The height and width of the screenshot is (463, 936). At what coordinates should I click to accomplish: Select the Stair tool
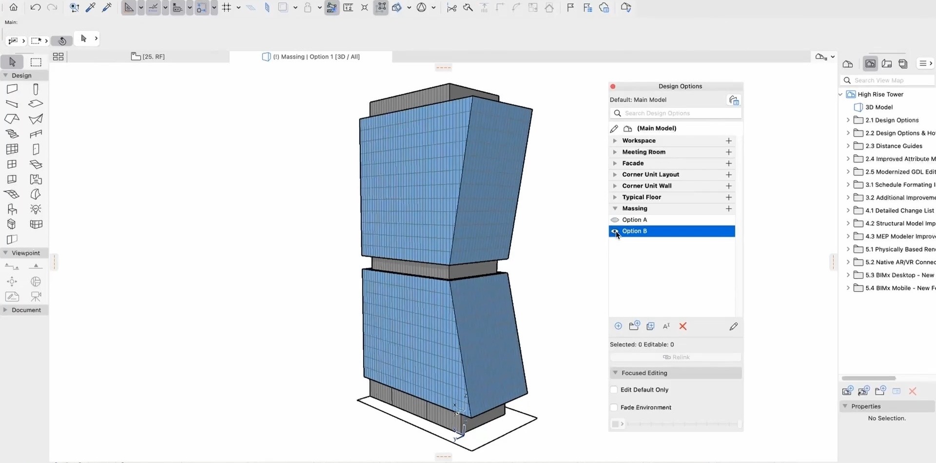point(12,134)
